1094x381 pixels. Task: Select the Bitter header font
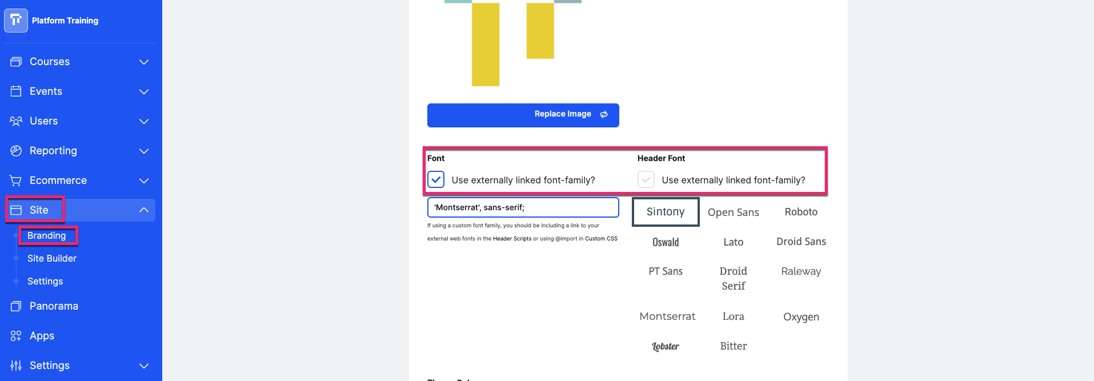click(x=734, y=346)
